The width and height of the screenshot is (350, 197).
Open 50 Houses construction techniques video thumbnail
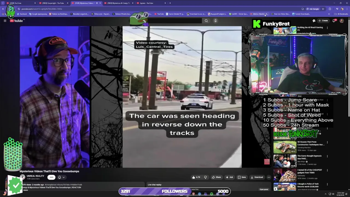click(x=285, y=147)
